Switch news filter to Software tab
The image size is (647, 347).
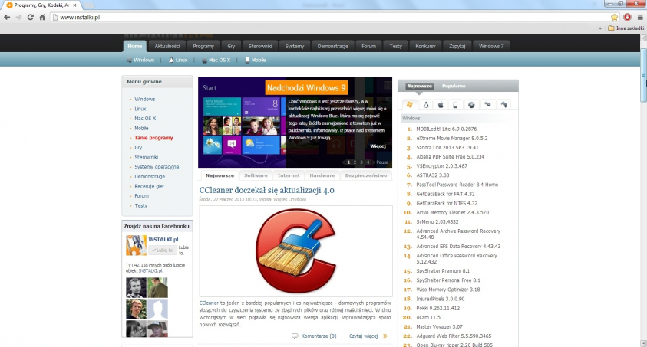(256, 175)
